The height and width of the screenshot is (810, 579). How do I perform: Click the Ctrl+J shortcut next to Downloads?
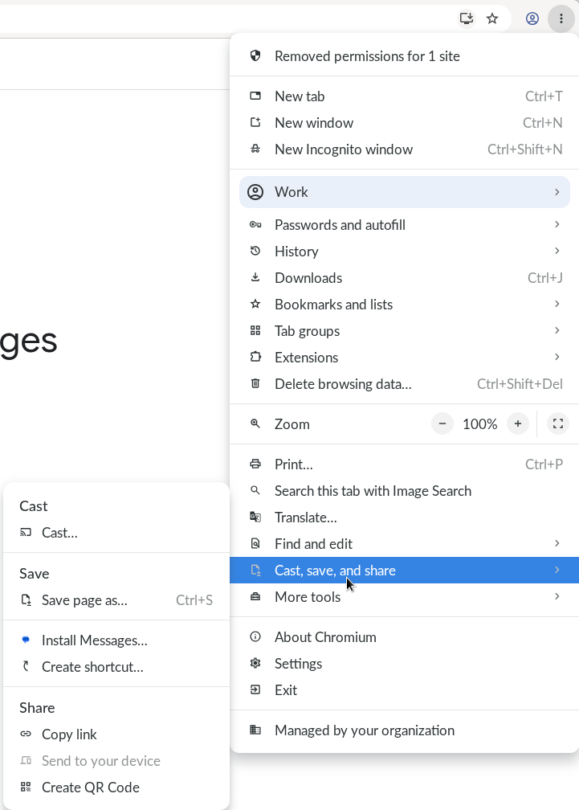tap(545, 278)
